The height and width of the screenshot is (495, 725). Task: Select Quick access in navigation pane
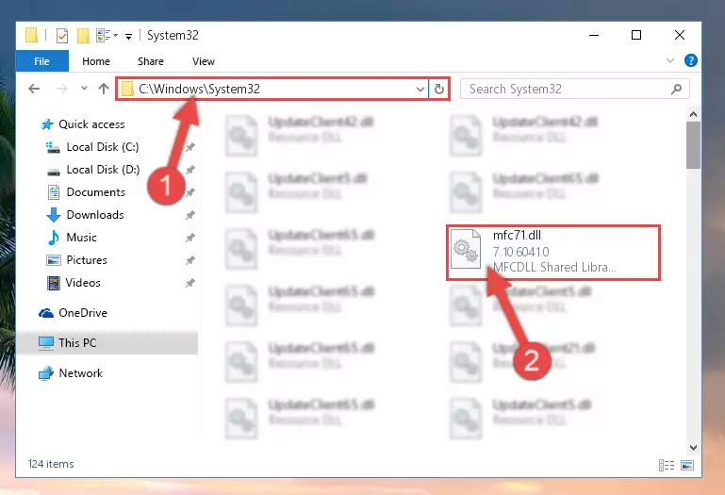(x=91, y=124)
